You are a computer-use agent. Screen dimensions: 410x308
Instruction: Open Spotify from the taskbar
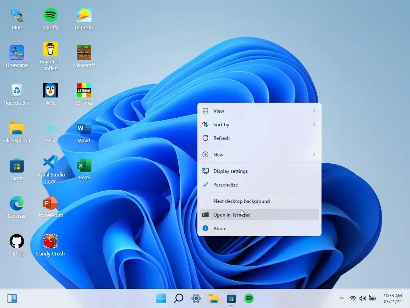coord(249,298)
